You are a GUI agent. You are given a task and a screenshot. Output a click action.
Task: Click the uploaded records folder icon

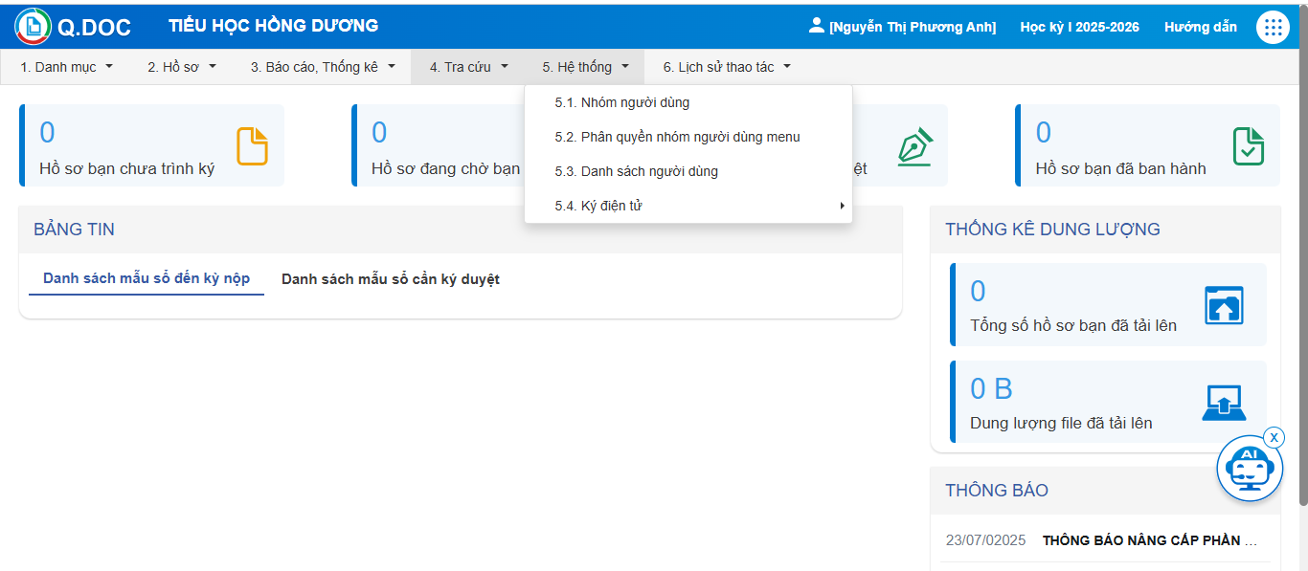(1223, 305)
